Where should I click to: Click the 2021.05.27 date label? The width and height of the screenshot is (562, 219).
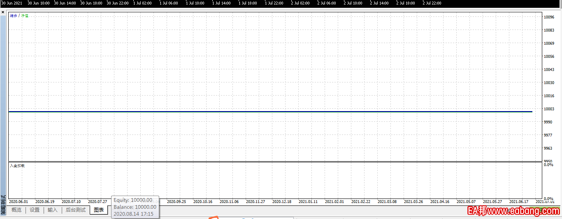492,202
